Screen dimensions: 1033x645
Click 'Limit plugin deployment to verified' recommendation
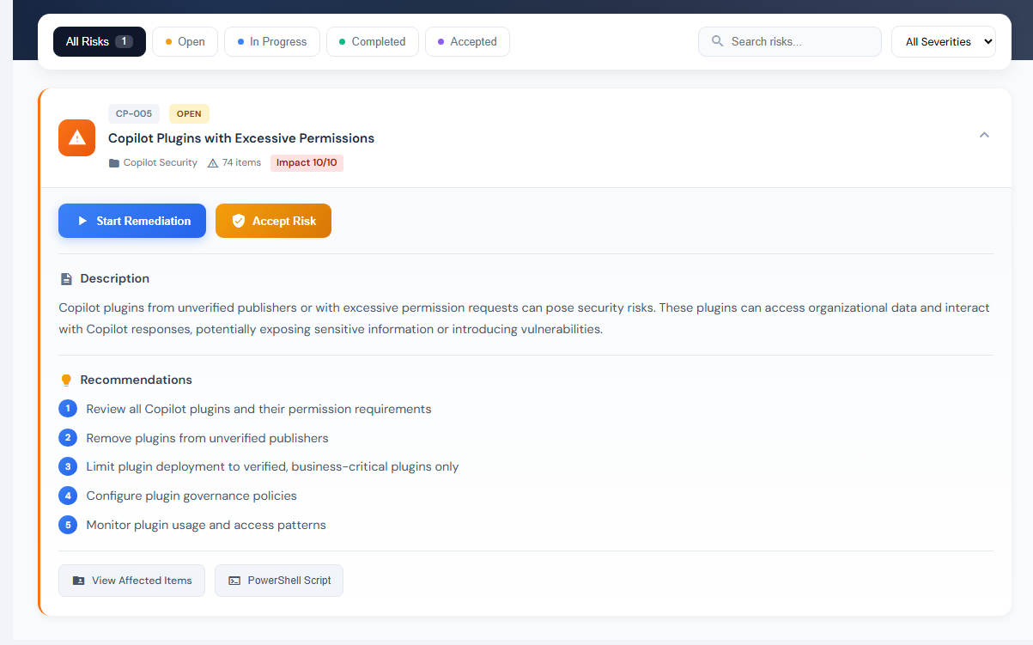coord(272,466)
